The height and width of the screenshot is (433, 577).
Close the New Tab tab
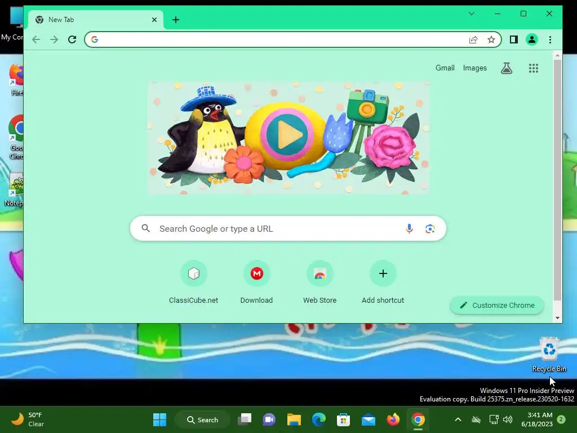tap(154, 20)
